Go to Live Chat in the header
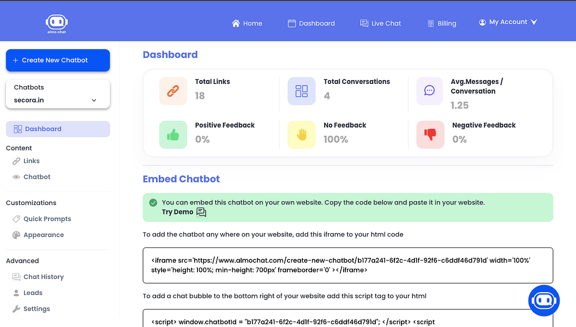 [x=380, y=23]
